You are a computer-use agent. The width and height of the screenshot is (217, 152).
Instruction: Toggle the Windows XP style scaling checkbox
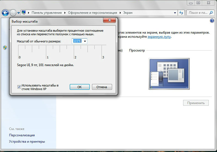[19, 87]
